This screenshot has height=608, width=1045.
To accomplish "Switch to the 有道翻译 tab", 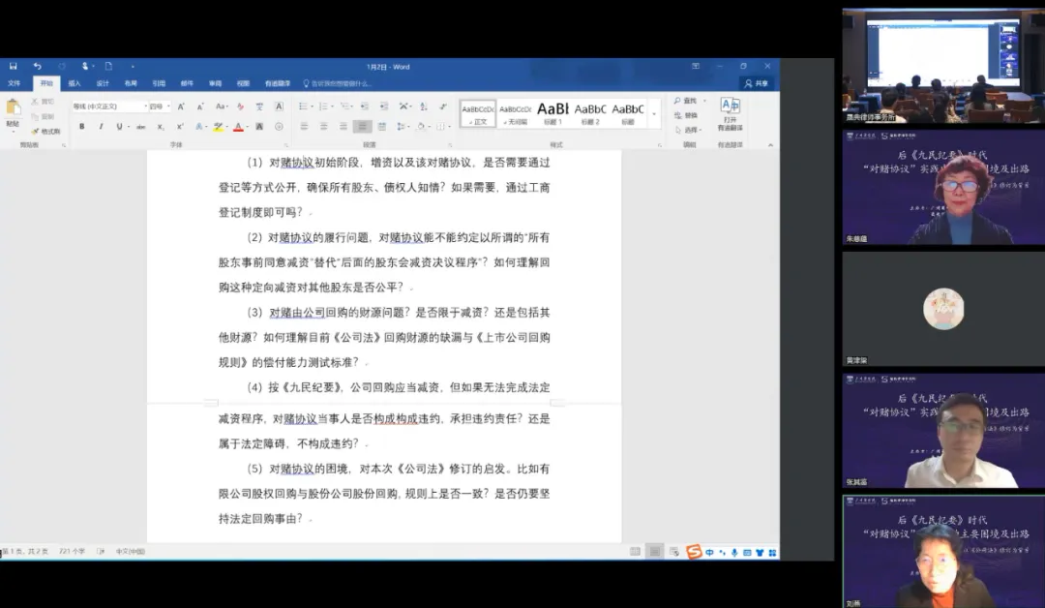I will (278, 83).
